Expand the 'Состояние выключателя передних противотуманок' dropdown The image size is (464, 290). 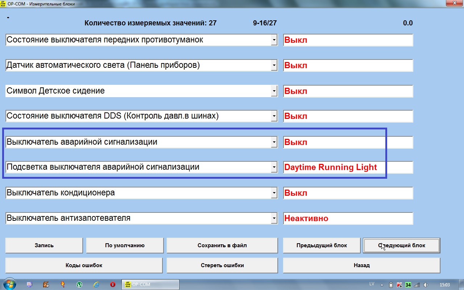point(274,40)
